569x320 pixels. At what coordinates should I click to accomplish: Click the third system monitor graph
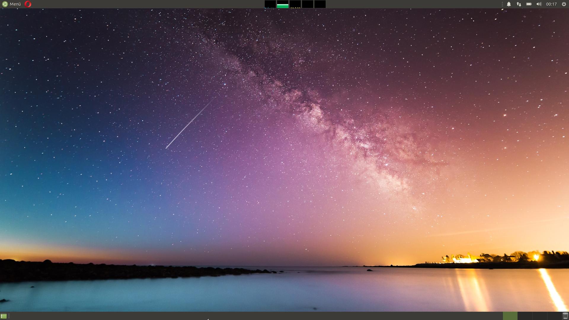(295, 4)
